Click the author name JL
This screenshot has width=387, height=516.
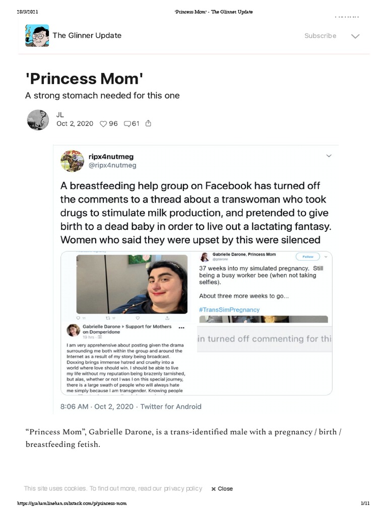60,115
